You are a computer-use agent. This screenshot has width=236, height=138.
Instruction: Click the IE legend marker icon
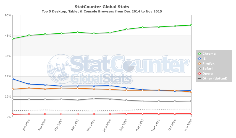[199, 59]
